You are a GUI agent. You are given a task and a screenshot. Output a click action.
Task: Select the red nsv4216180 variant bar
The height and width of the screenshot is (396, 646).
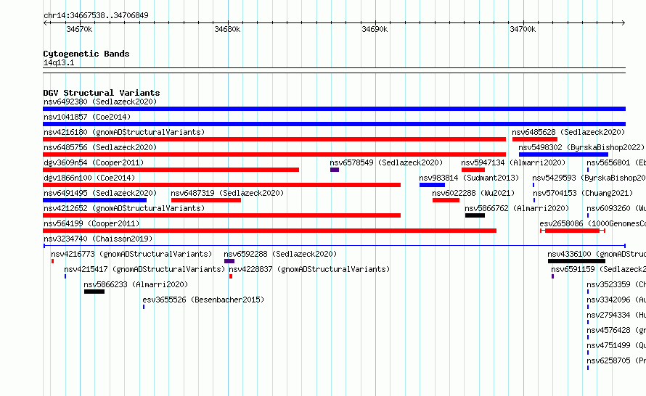click(274, 139)
